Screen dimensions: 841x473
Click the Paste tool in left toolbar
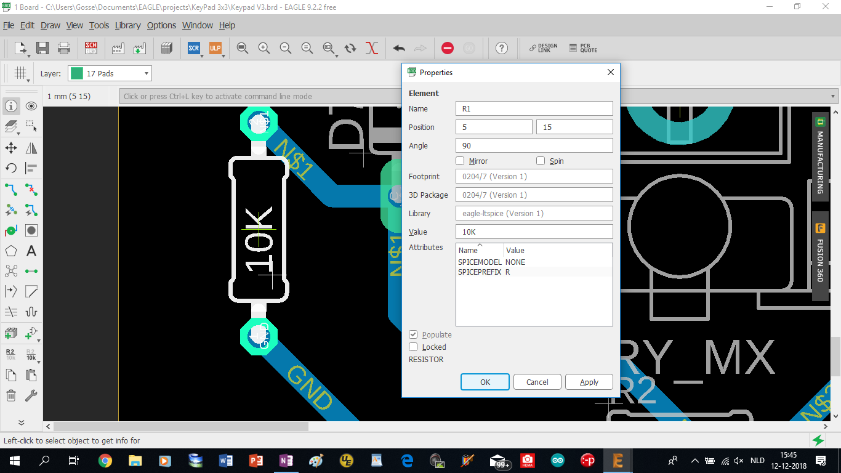[x=31, y=375]
